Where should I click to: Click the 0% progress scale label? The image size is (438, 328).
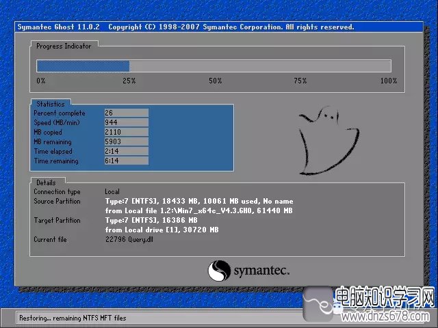click(x=41, y=81)
